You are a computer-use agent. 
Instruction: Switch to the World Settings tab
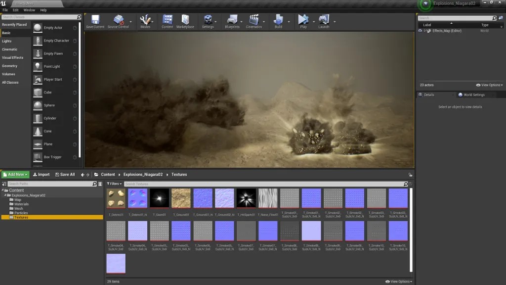coord(471,95)
